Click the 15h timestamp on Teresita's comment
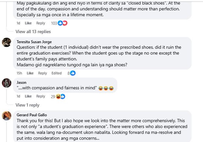The width and height of the screenshot is (203, 142). tap(19, 73)
